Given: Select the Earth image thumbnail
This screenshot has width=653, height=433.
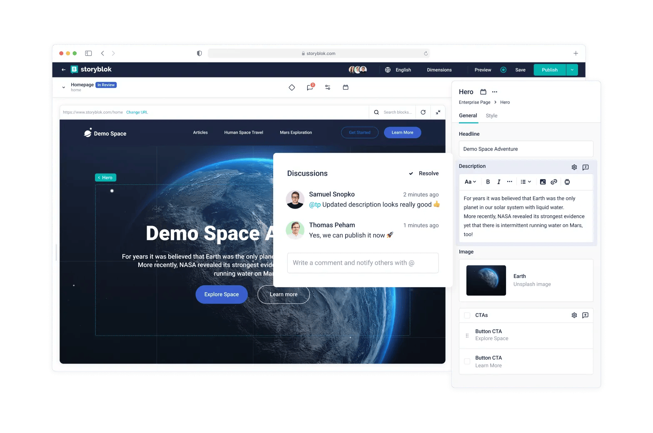Looking at the screenshot, I should click(486, 281).
